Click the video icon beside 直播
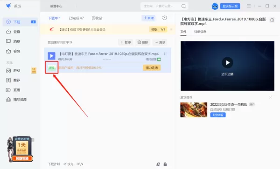 pyautogui.click(x=8, y=90)
